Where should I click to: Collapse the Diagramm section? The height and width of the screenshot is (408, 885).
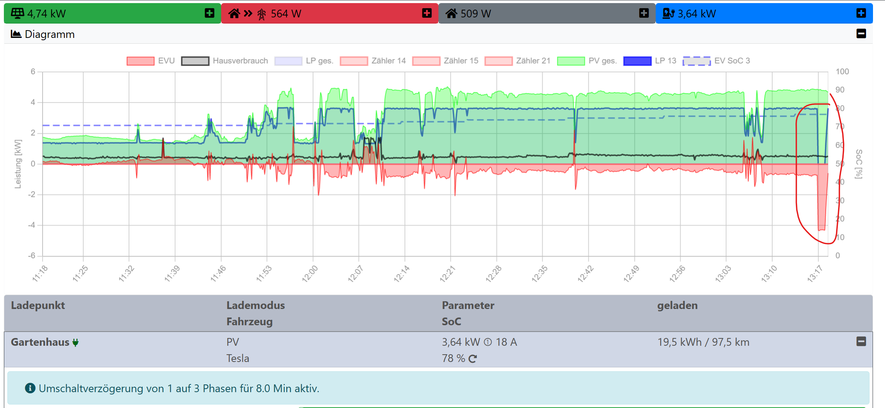pos(861,34)
